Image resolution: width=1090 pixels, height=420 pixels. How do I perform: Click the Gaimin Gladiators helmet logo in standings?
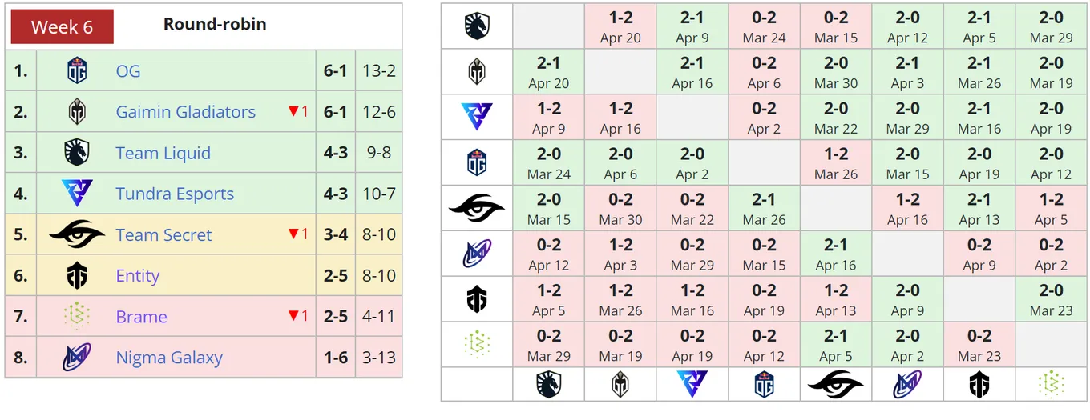coord(77,112)
